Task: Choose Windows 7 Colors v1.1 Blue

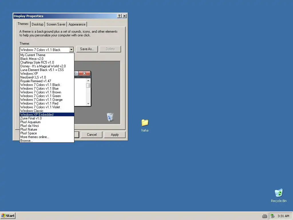Action: [47, 89]
